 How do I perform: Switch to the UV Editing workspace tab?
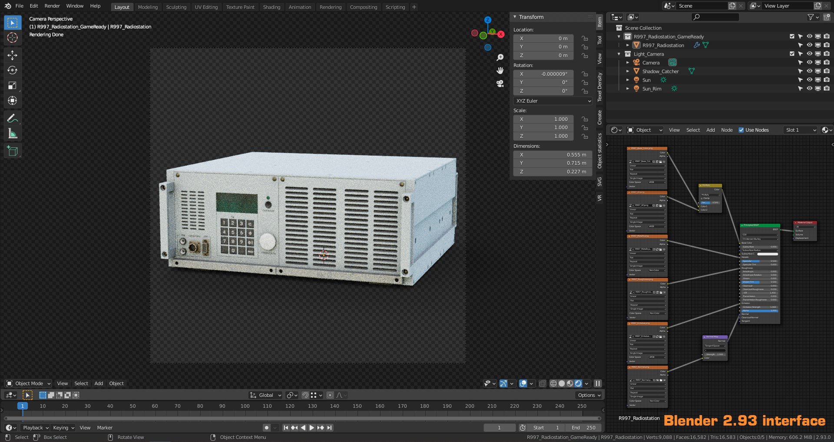coord(206,7)
